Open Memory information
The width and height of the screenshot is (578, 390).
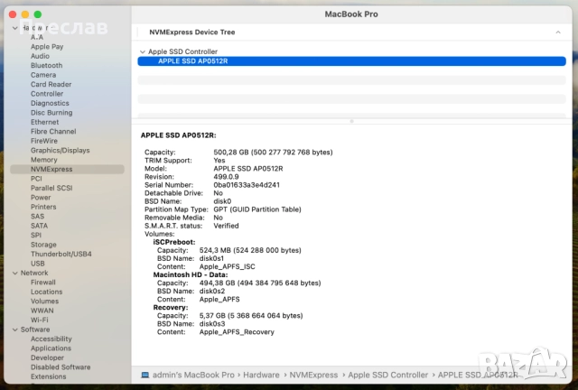click(x=44, y=160)
